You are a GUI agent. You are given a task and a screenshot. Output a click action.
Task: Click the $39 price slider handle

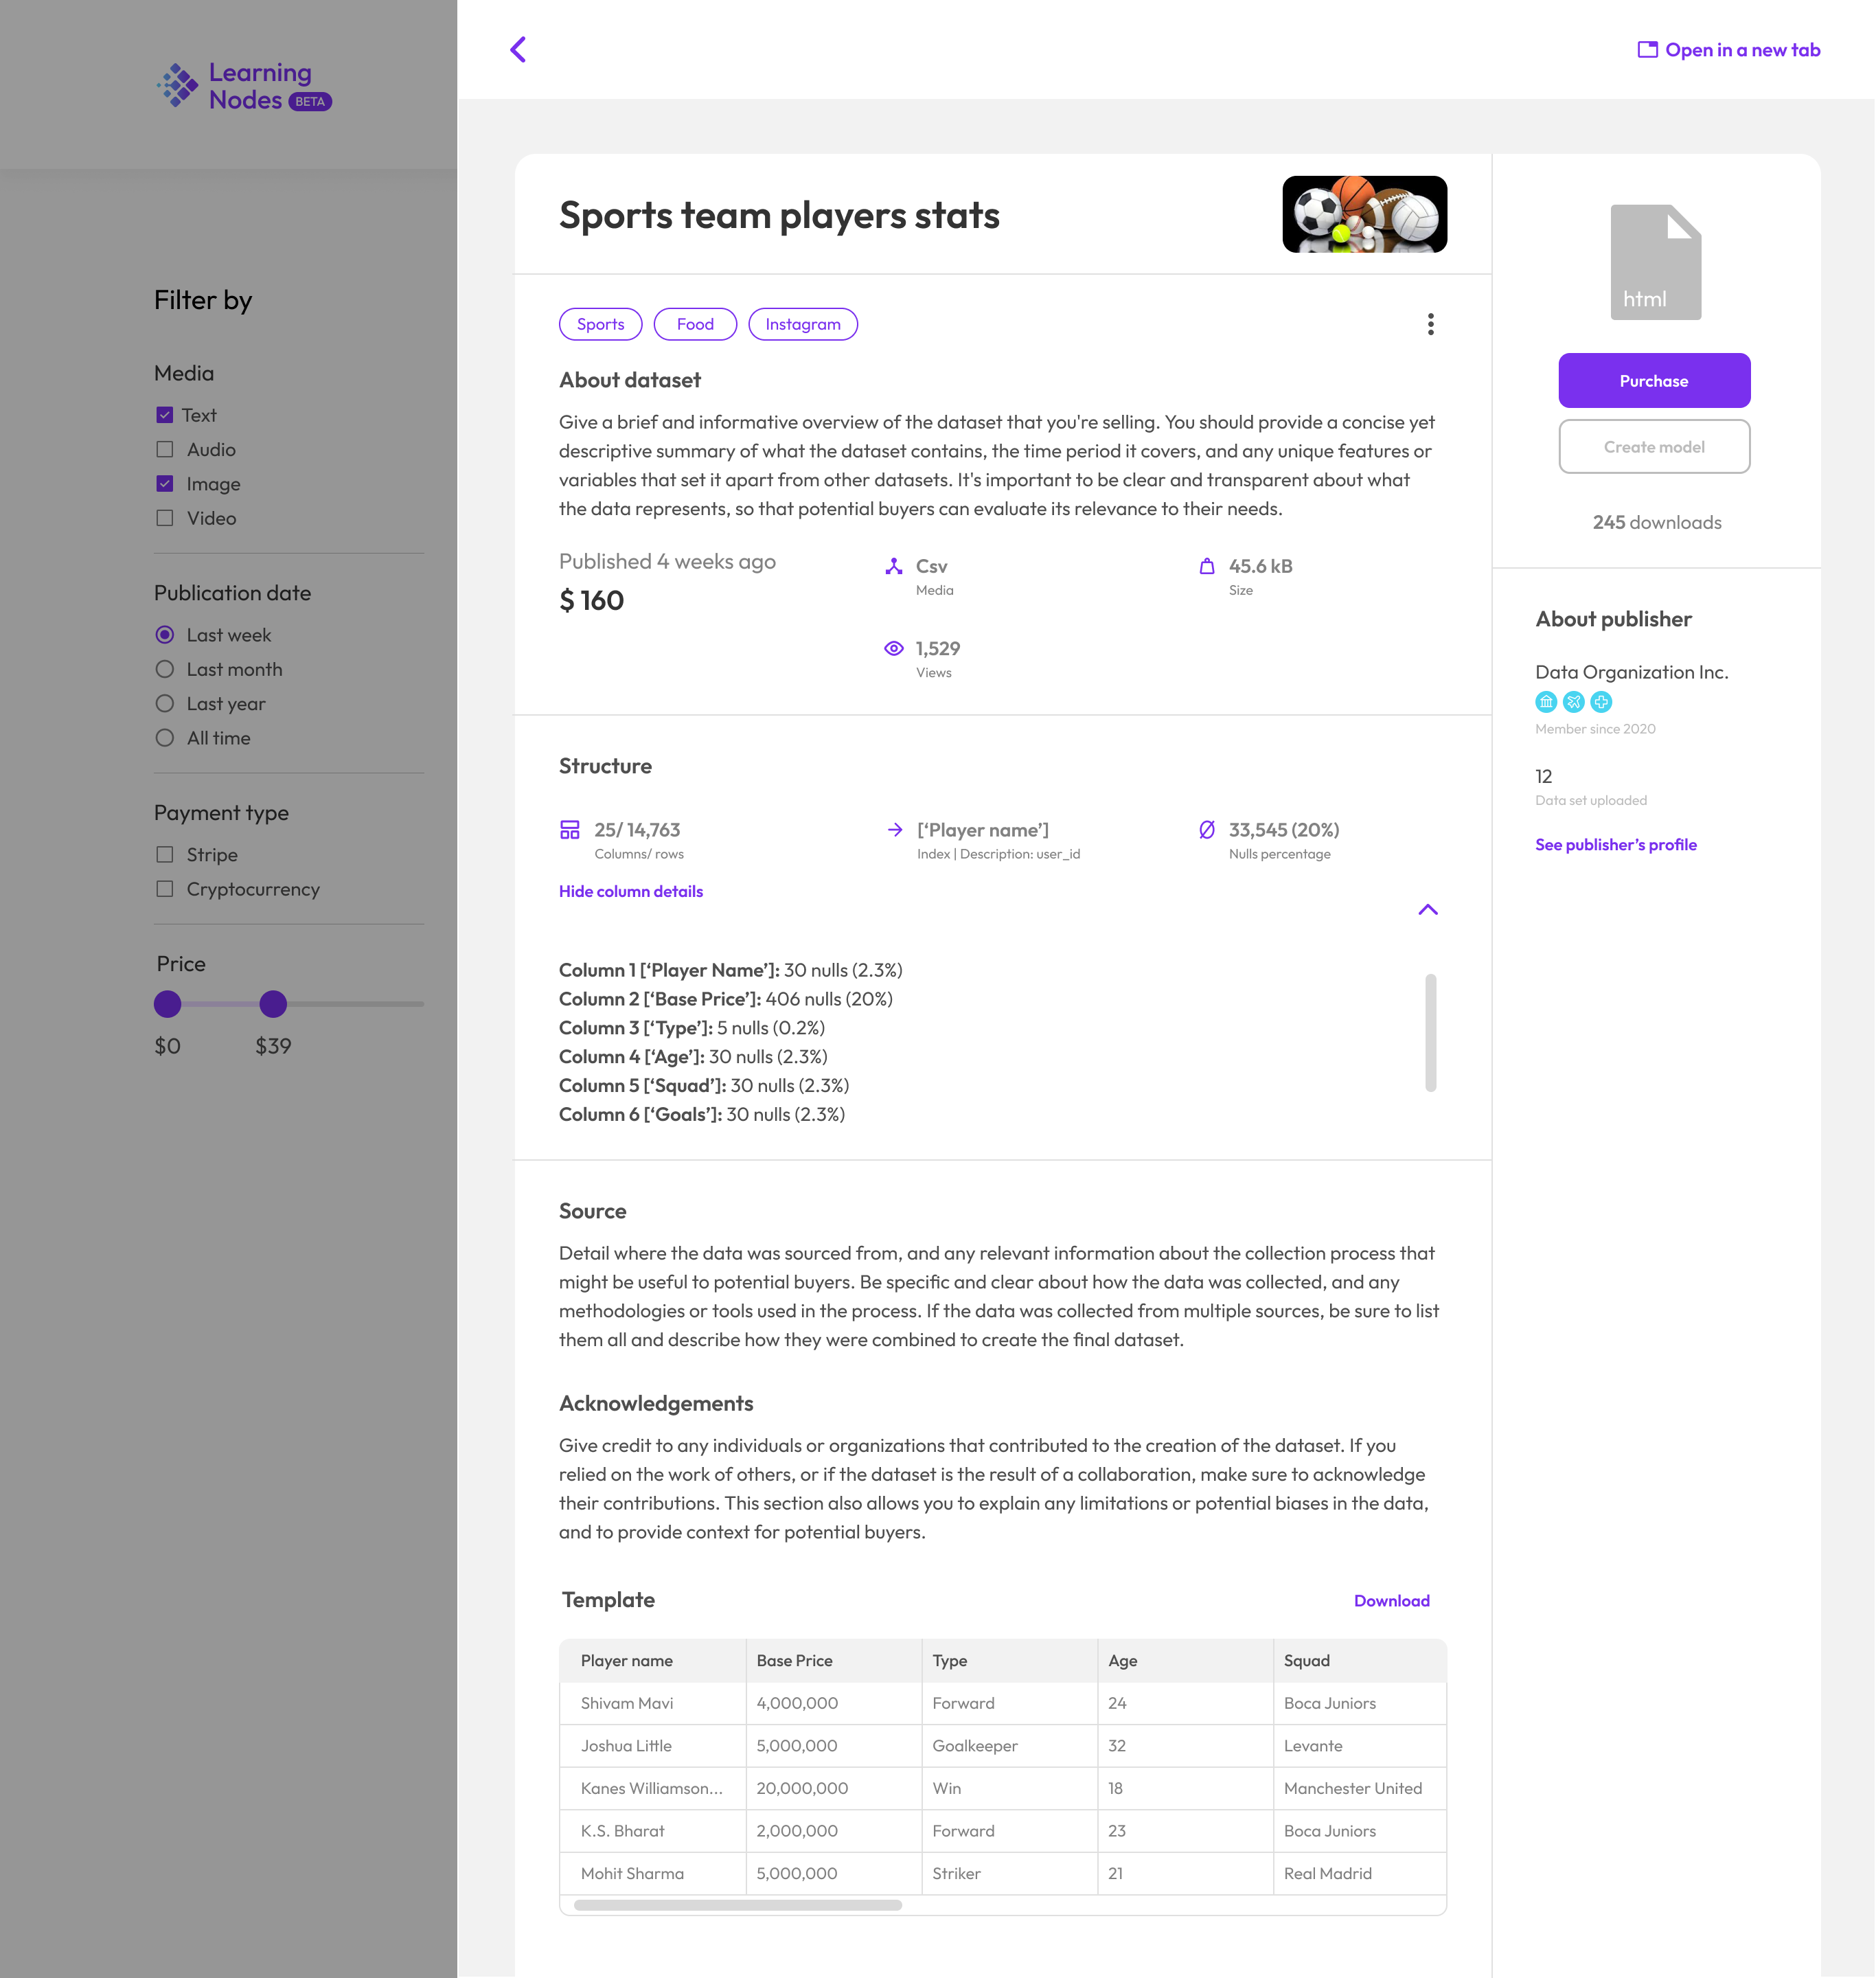[273, 1004]
